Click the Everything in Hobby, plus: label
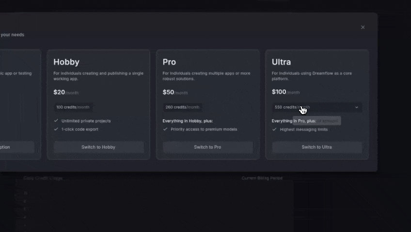Screen dimensions: 411x232 pyautogui.click(x=188, y=121)
